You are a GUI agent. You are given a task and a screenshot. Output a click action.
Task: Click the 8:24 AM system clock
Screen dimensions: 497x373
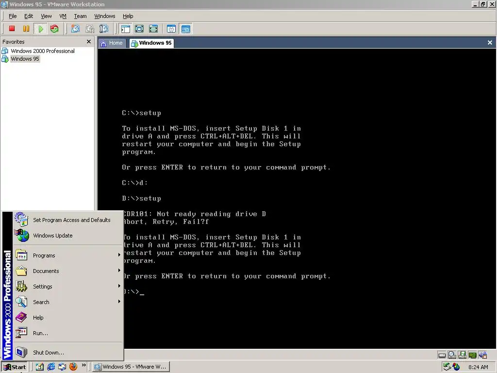click(x=478, y=367)
